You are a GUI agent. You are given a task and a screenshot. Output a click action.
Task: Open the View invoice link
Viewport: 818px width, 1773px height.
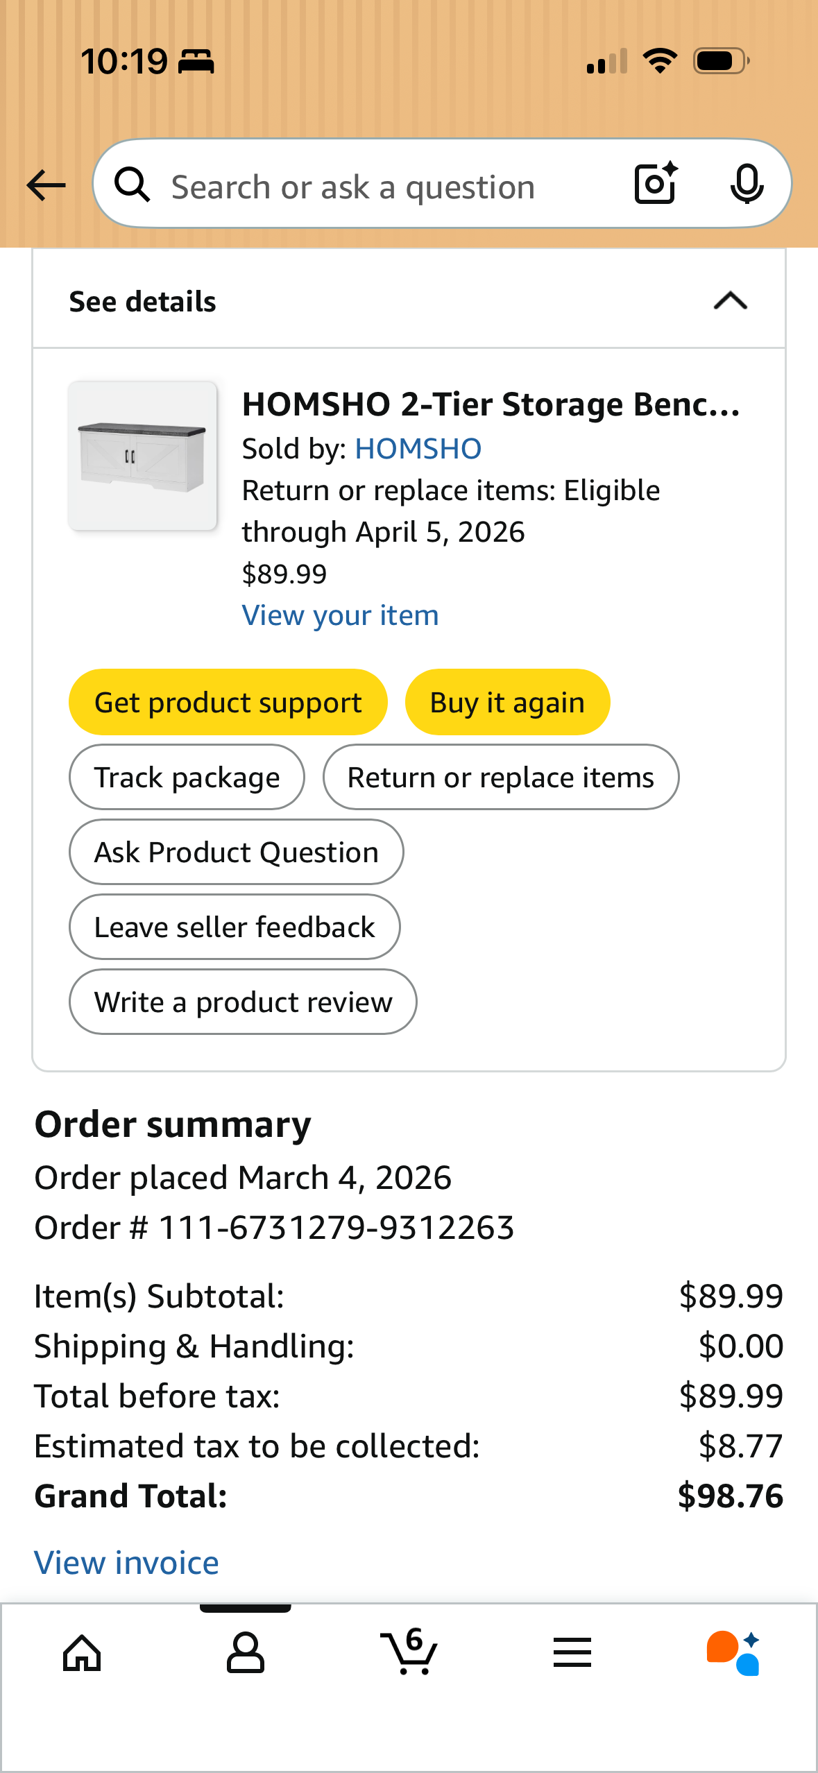coord(127,1563)
